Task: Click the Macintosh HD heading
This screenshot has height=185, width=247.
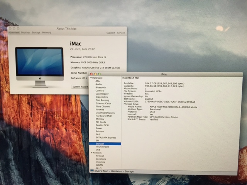Action: (130, 78)
